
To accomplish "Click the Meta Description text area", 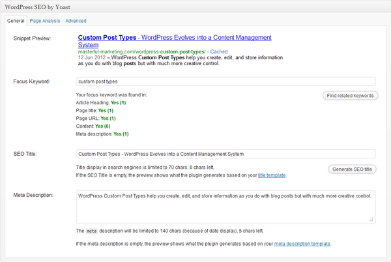I will [225, 207].
